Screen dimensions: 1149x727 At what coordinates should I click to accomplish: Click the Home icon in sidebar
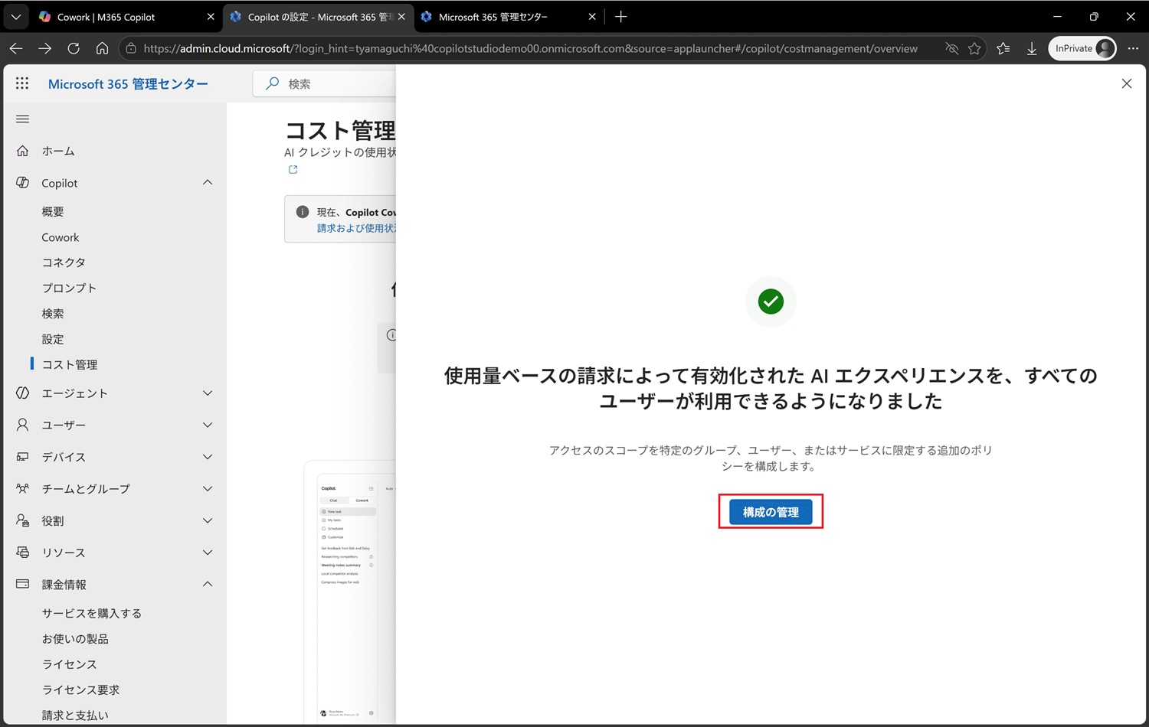tap(23, 151)
